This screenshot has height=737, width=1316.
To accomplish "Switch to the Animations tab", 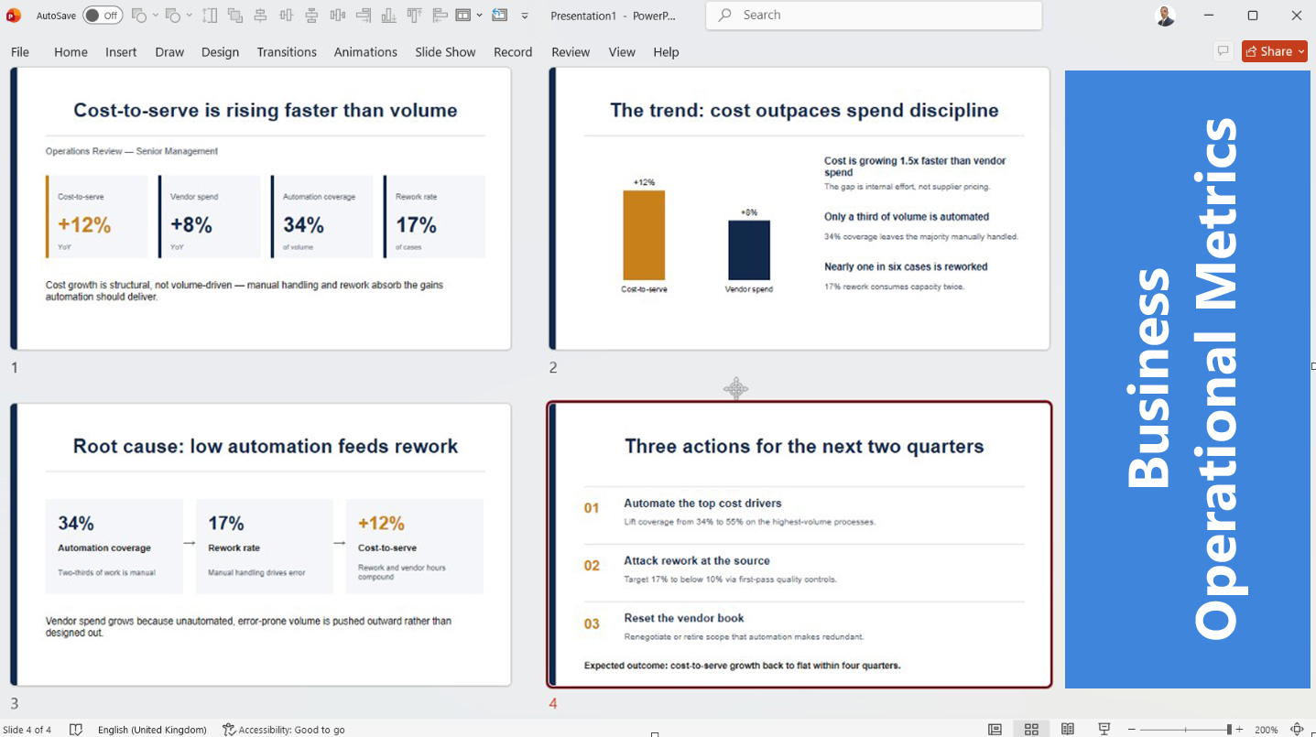I will pos(365,52).
